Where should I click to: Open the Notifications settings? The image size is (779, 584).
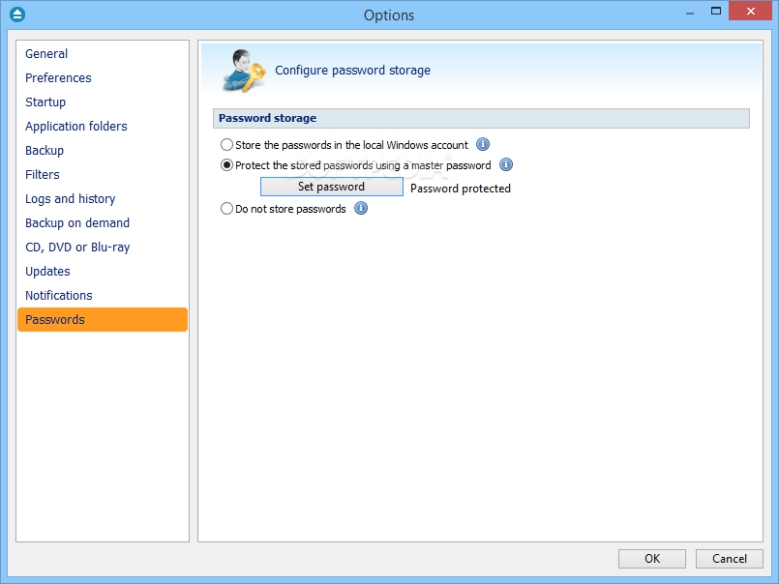coord(103,296)
